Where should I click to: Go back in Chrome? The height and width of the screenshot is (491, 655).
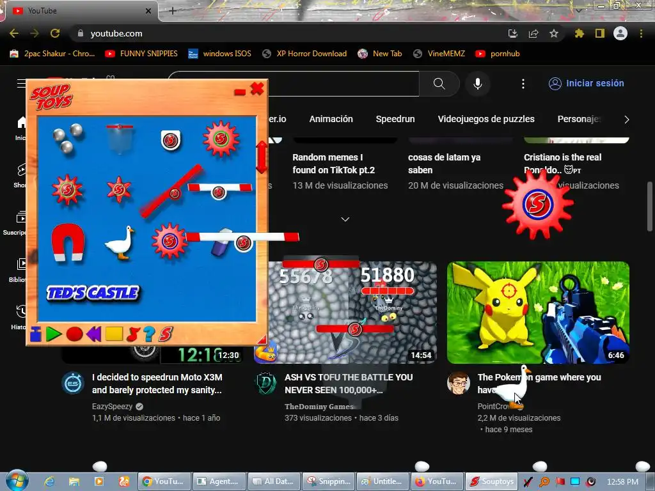14,33
